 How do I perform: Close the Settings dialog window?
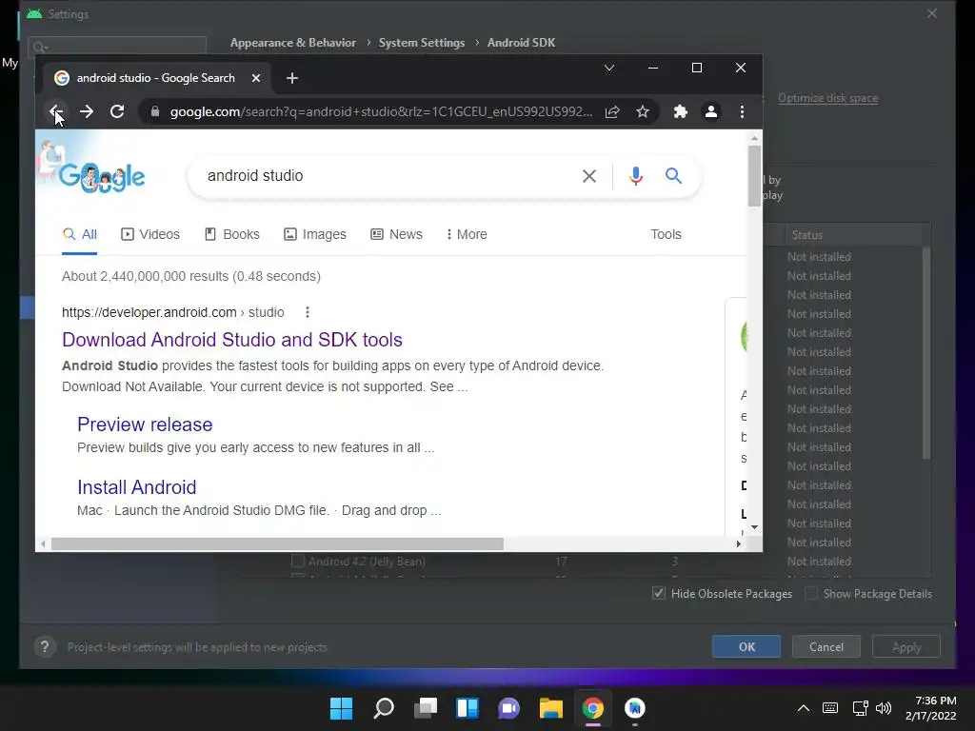pos(931,13)
